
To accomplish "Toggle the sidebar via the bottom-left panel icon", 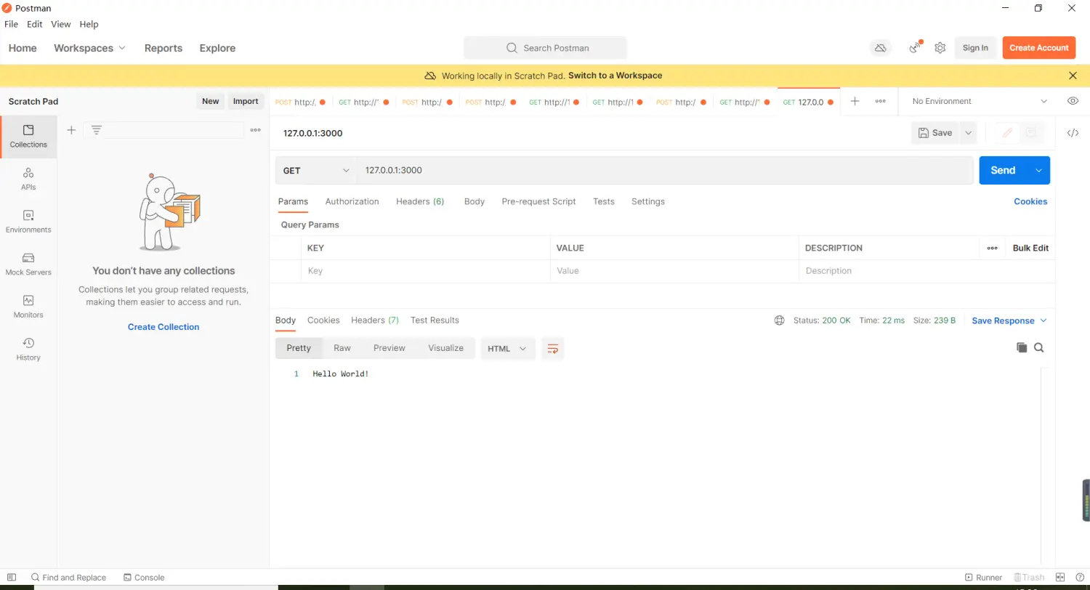I will pyautogui.click(x=11, y=578).
